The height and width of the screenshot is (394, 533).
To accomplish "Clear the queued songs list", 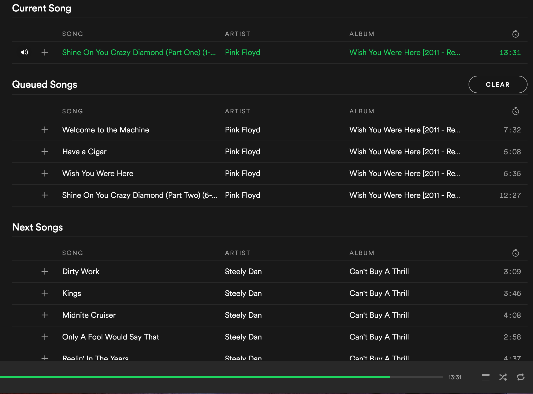I will point(498,84).
